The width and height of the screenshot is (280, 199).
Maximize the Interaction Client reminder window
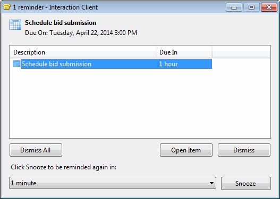251,7
